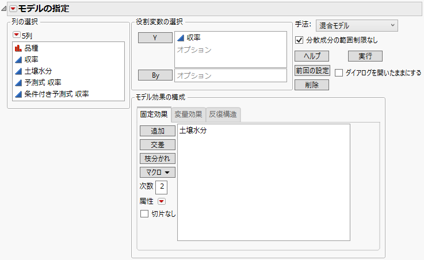Open the 手法 dropdown showing 混合モデル
Viewport: 424px width, 260px height.
click(x=357, y=26)
